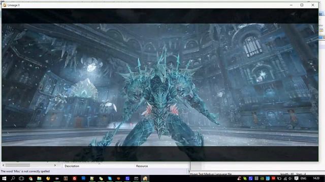
Task: Click the horizontal scrollbar right arrow
Action: [x=55, y=165]
